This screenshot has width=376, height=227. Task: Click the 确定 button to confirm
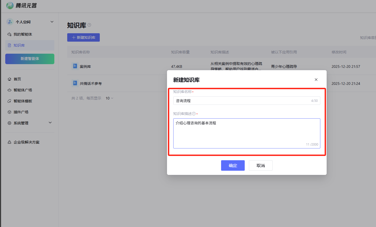(x=233, y=165)
